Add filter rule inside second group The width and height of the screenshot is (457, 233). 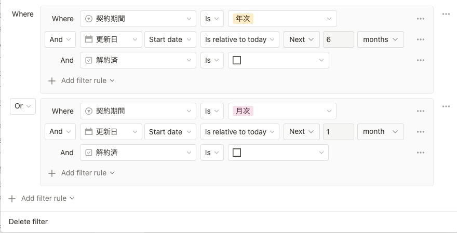[x=81, y=173]
